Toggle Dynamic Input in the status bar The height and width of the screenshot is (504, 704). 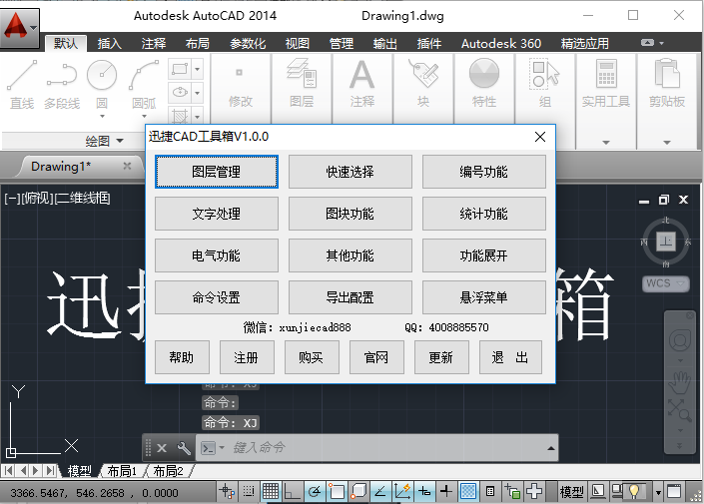[x=424, y=491]
